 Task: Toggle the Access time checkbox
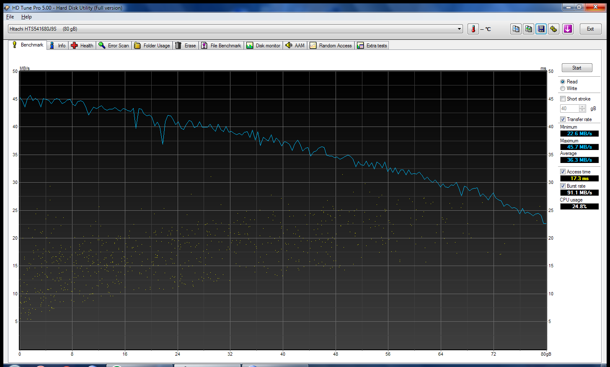point(563,172)
